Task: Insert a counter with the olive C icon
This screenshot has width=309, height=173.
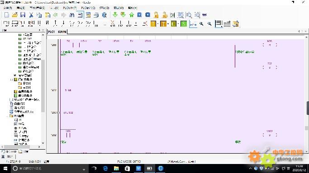Action: tap(173, 24)
